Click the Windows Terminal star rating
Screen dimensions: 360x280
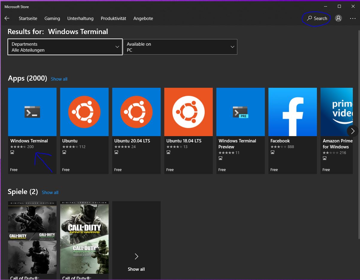click(18, 147)
